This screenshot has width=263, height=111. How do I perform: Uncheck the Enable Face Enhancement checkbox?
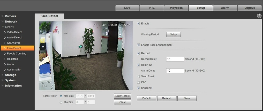[x=138, y=45]
